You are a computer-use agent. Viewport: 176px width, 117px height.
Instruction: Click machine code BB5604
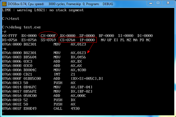pos(30,57)
